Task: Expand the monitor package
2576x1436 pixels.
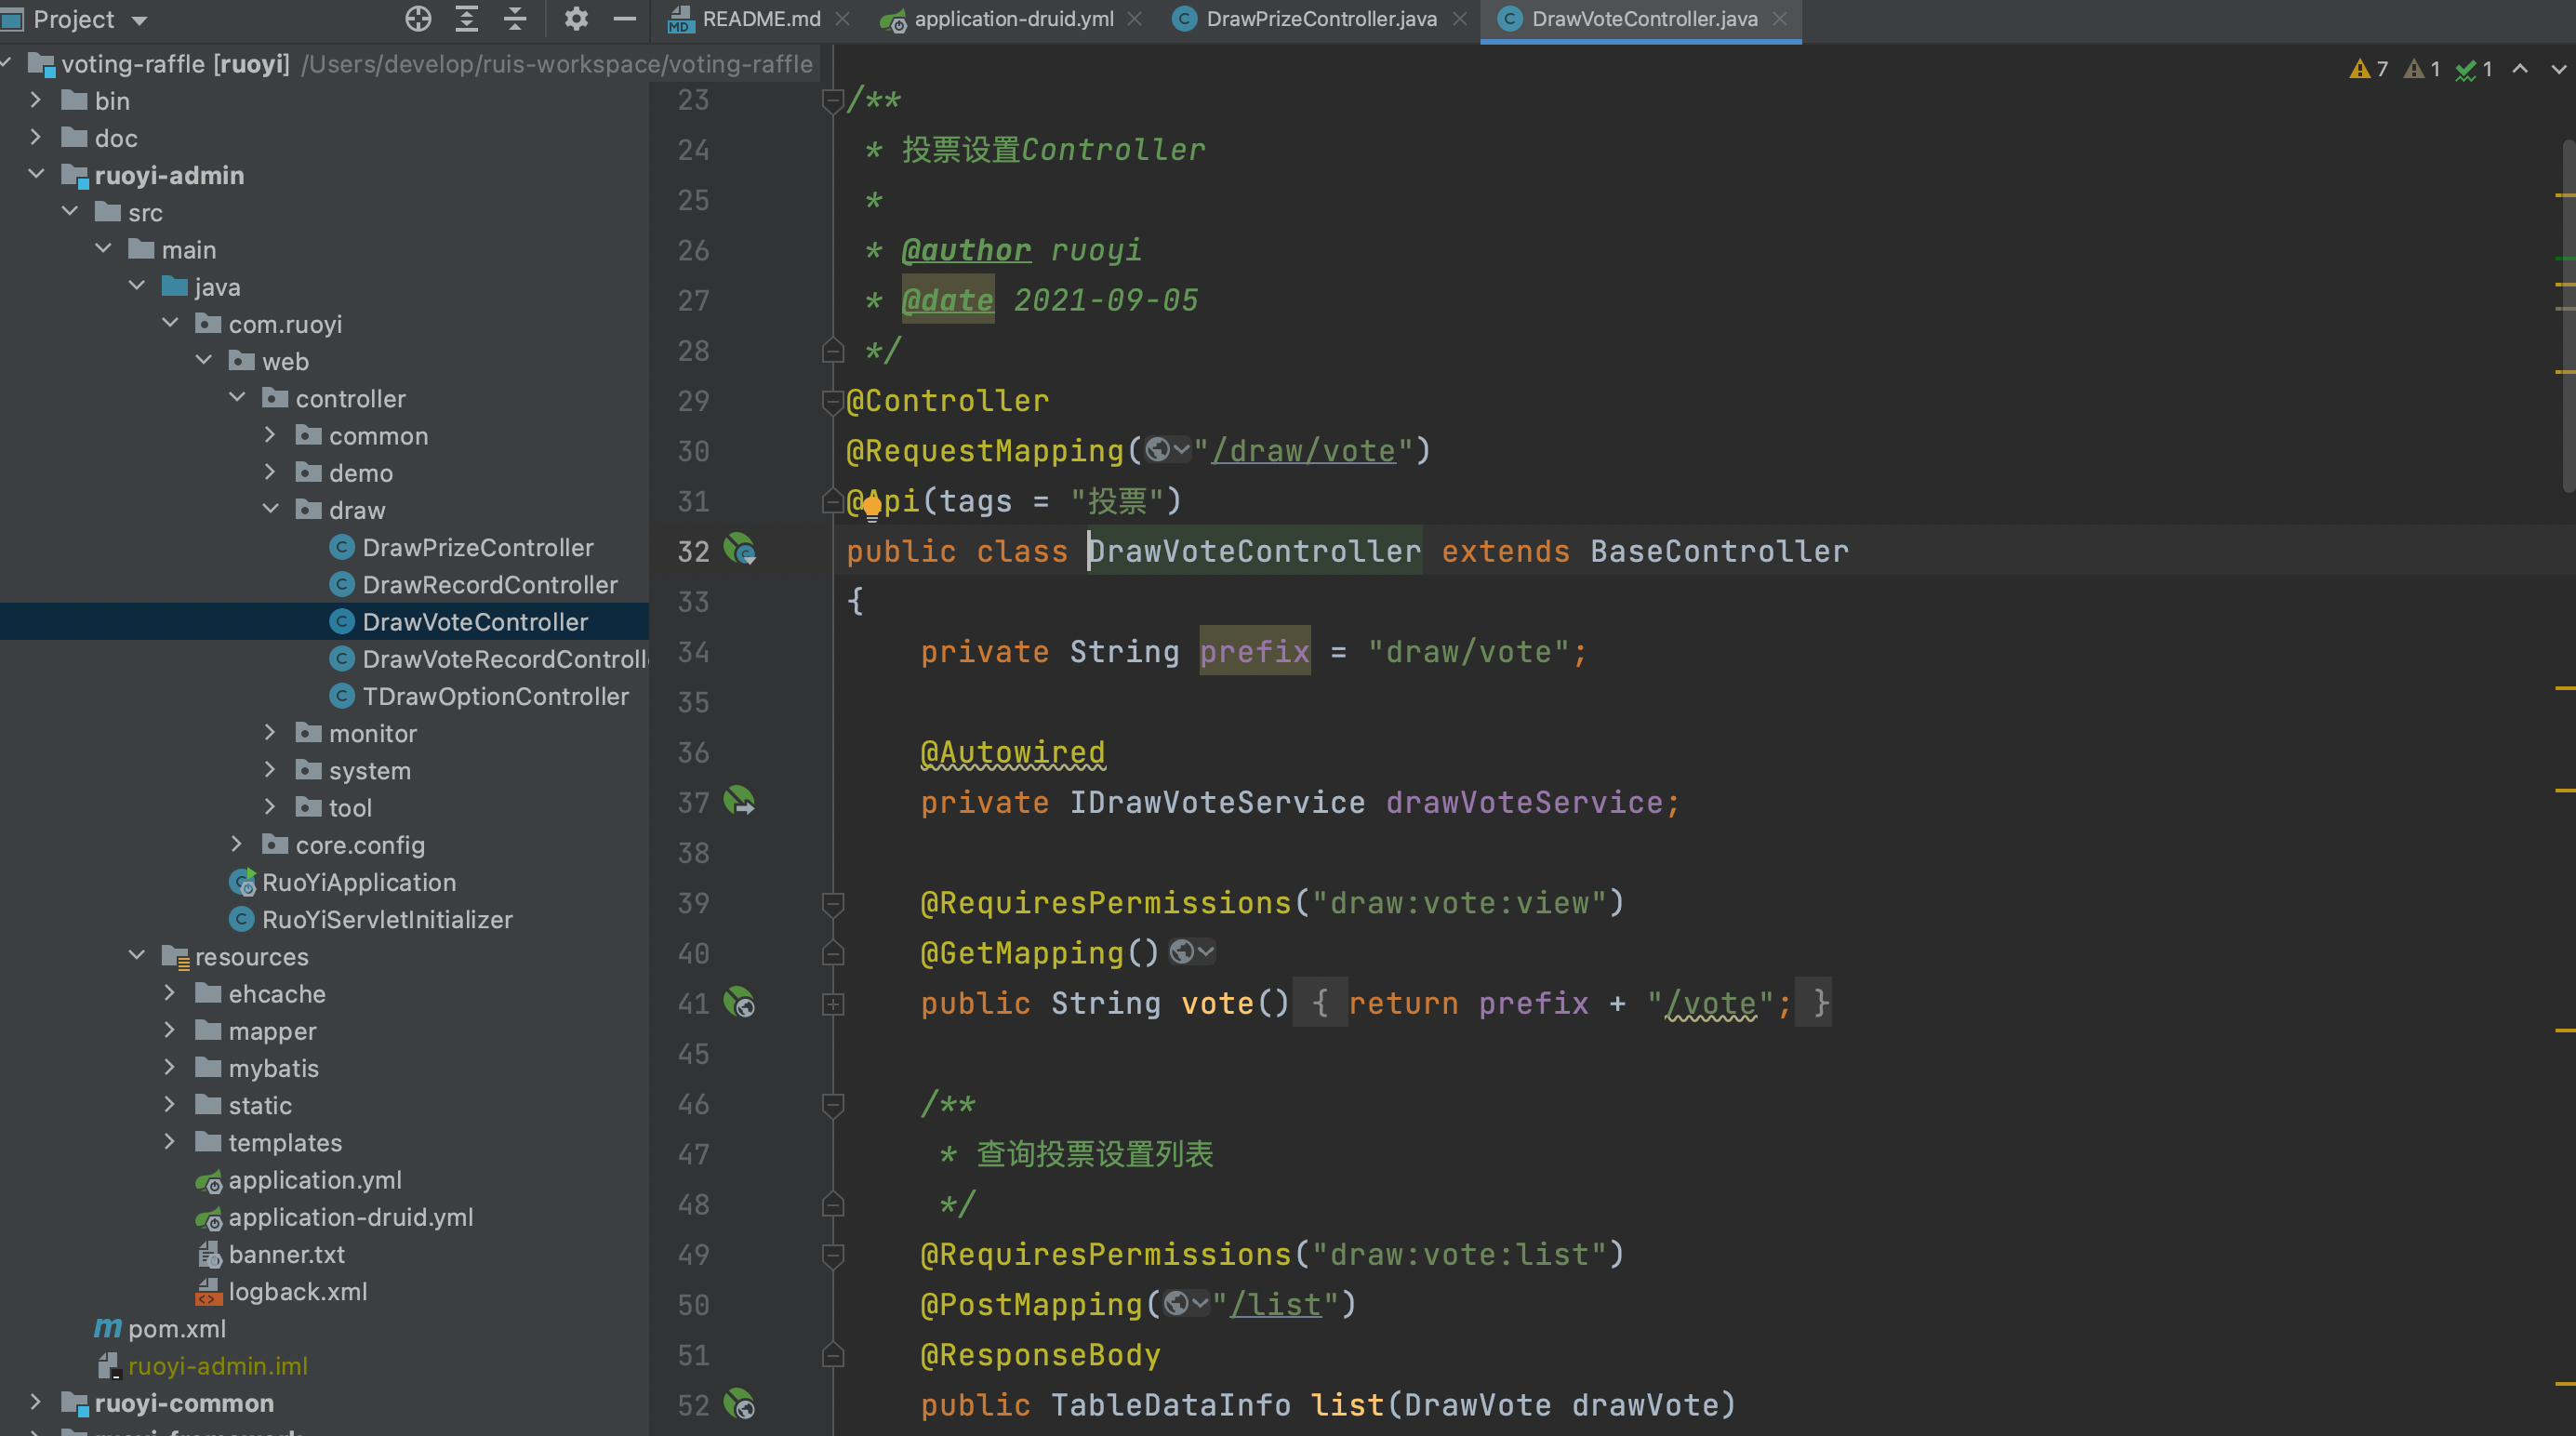Action: [x=270, y=732]
